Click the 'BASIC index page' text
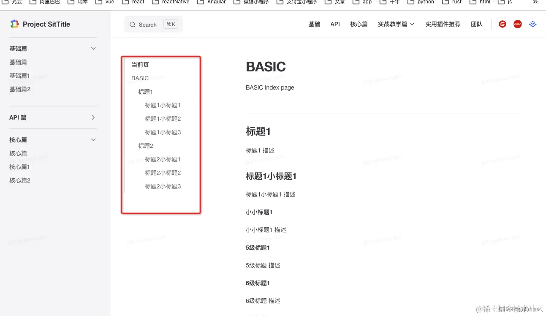The width and height of the screenshot is (546, 316). pyautogui.click(x=270, y=87)
